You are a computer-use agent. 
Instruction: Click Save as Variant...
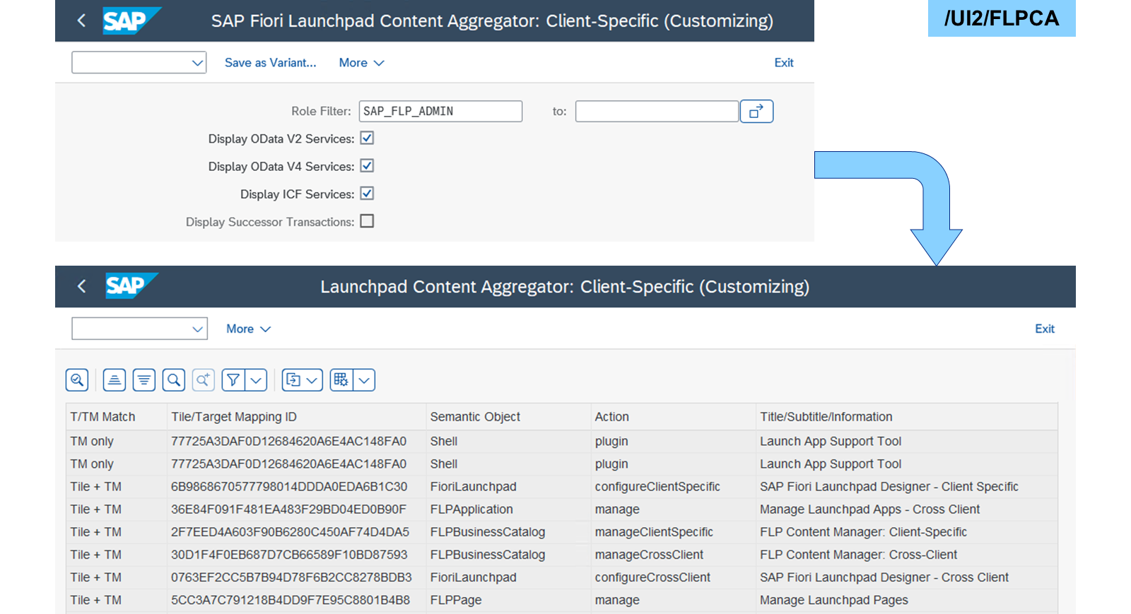click(271, 63)
